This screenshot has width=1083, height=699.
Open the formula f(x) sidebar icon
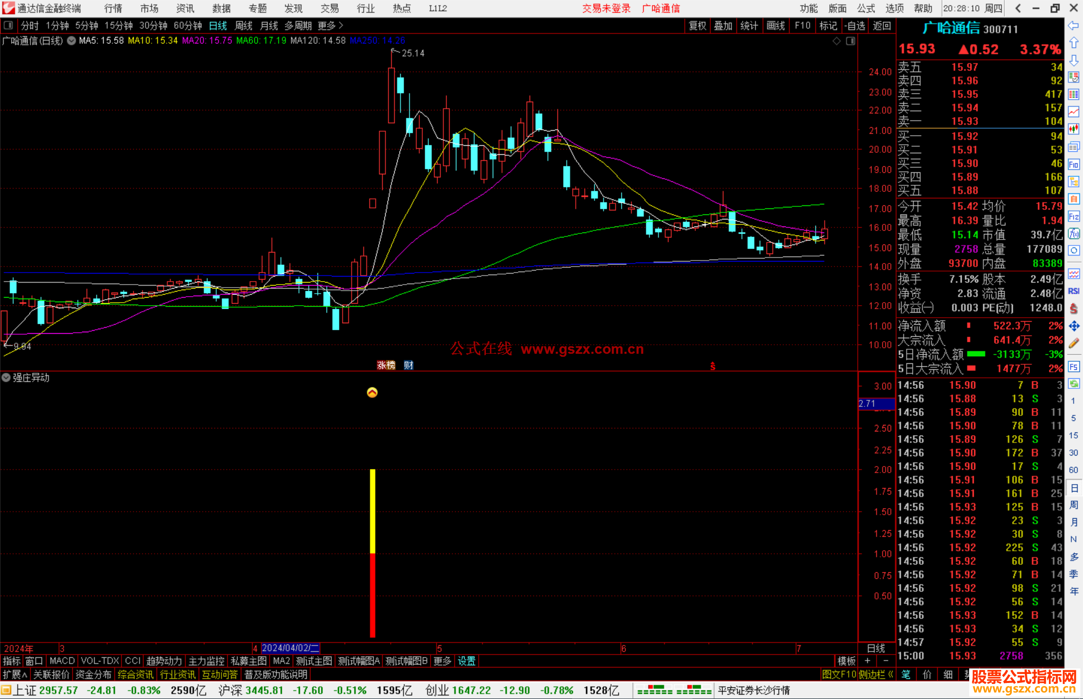[1073, 234]
